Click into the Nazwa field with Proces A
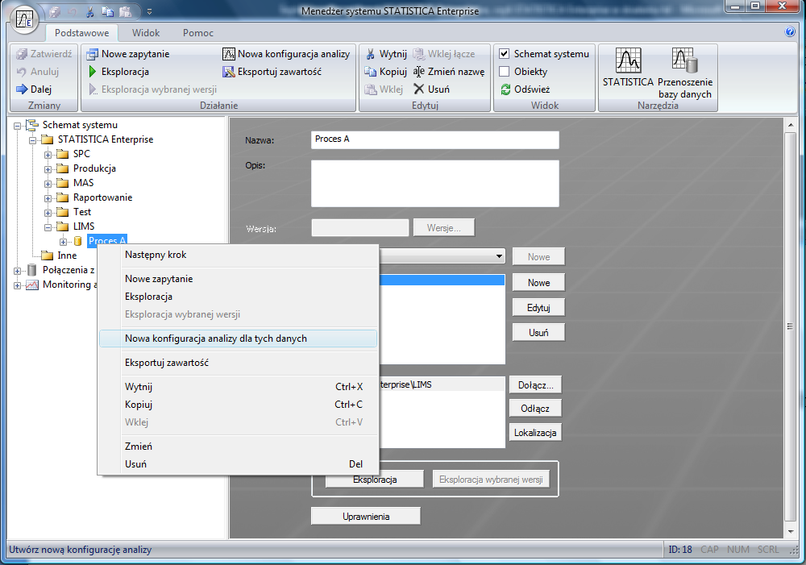The width and height of the screenshot is (806, 565). click(435, 139)
